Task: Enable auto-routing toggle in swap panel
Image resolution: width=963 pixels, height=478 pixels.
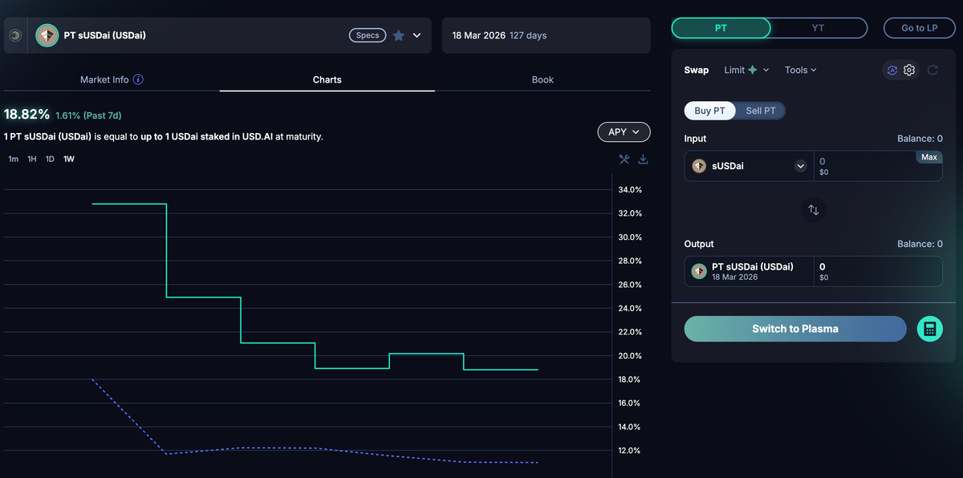Action: point(892,70)
